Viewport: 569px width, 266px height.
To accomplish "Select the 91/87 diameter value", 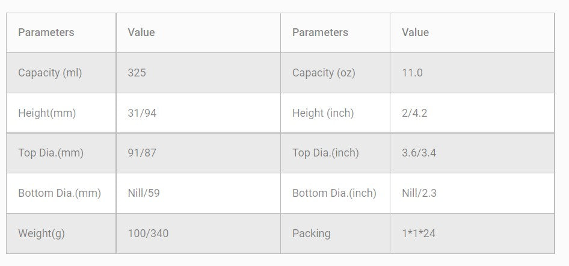I will tap(142, 153).
